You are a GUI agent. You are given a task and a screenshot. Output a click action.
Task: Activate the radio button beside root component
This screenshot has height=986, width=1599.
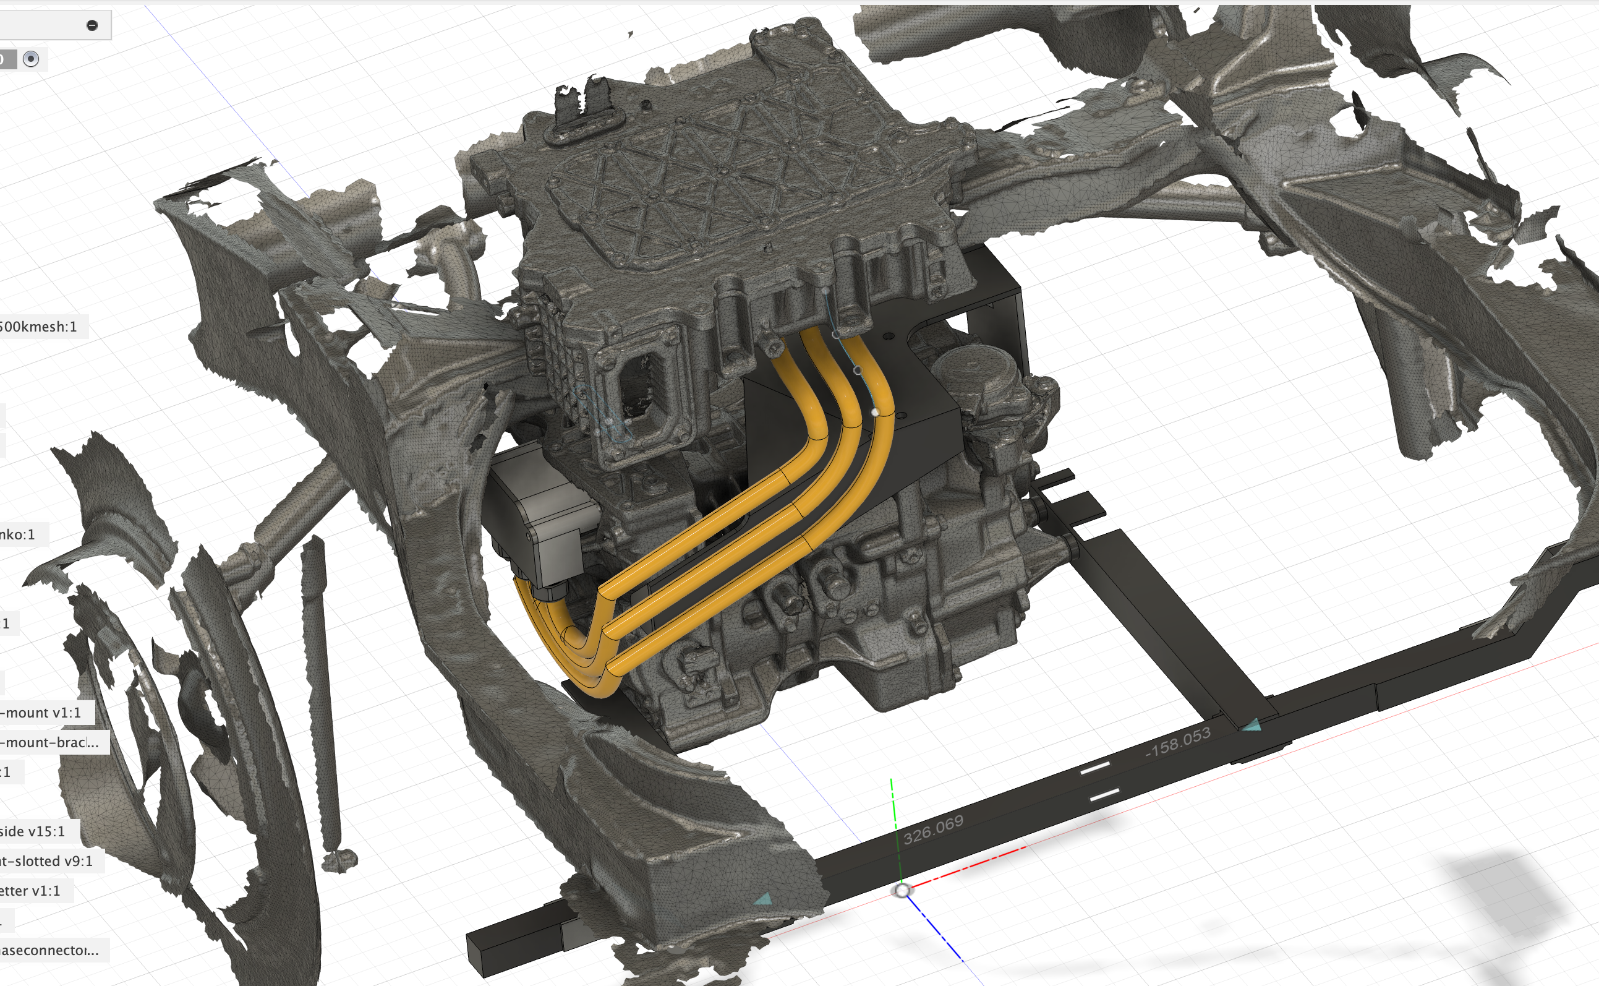coord(31,59)
